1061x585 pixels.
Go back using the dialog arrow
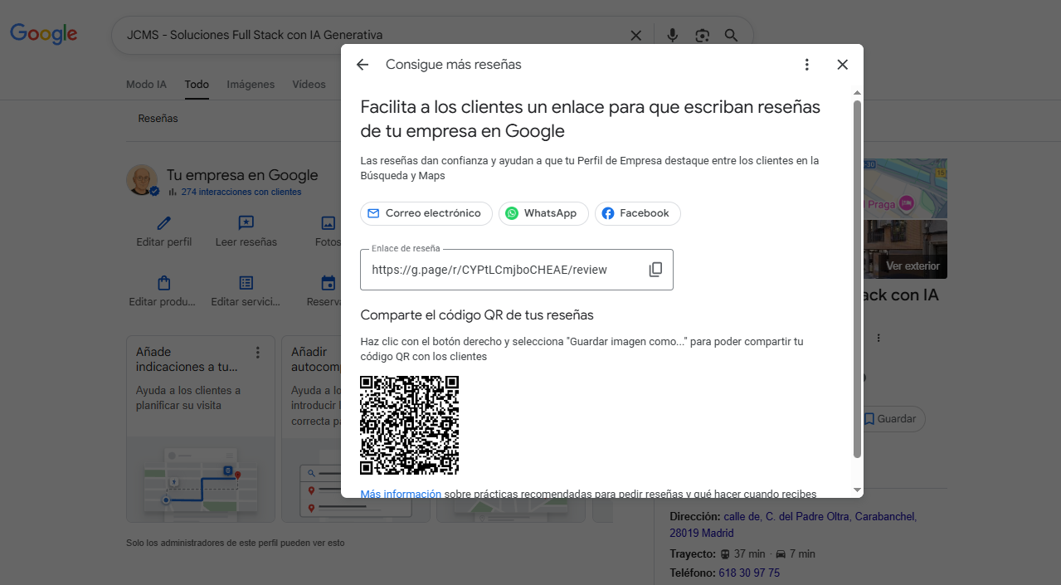click(362, 65)
